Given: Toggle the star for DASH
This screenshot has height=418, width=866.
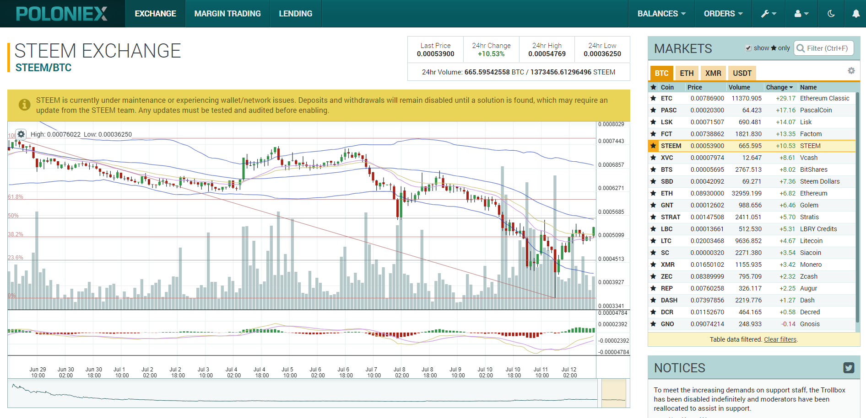Looking at the screenshot, I should point(654,300).
